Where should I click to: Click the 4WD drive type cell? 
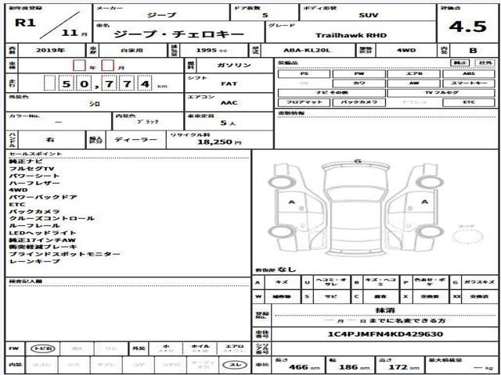405,50
